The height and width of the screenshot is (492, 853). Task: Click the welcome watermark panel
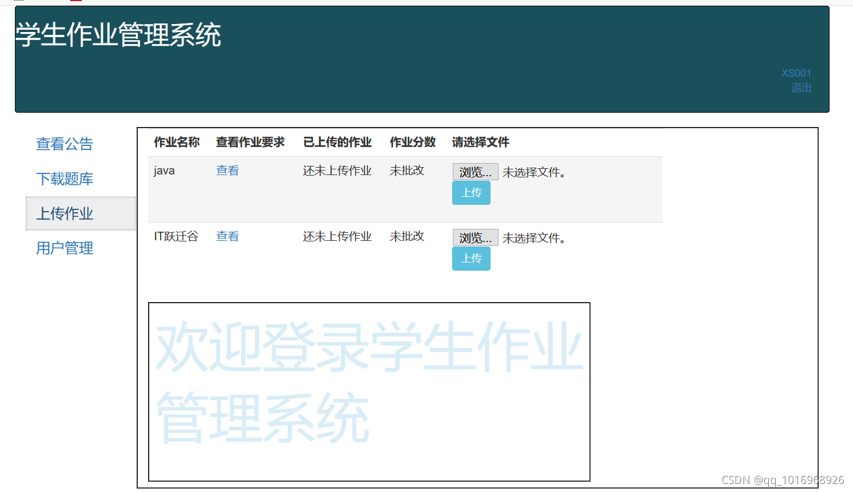click(x=369, y=392)
